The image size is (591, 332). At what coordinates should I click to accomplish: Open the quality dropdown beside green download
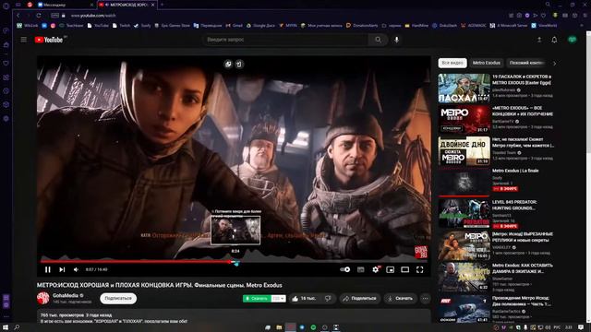(x=279, y=299)
